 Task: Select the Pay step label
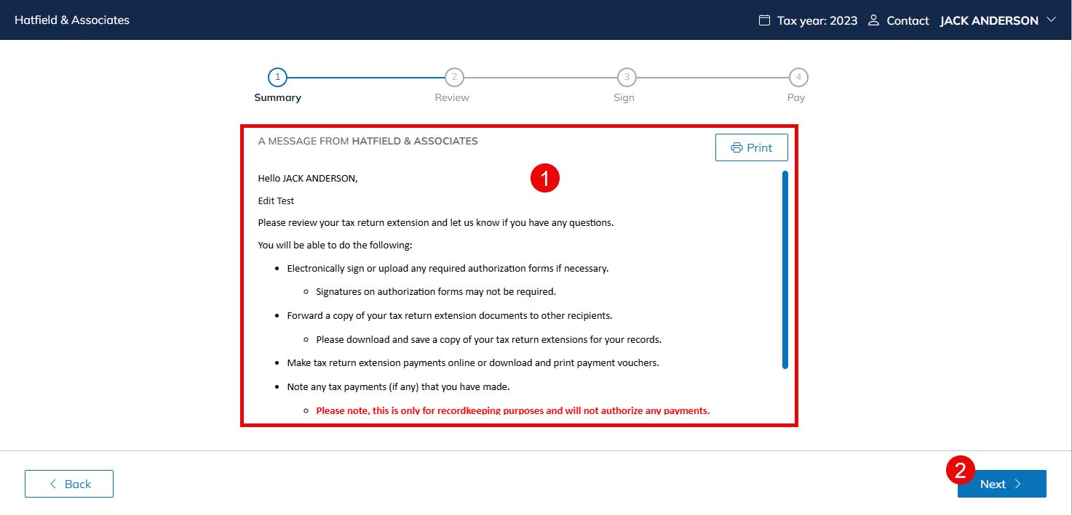796,97
